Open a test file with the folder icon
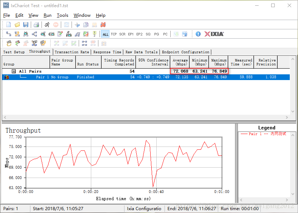The height and width of the screenshot is (213, 298). point(17,25)
